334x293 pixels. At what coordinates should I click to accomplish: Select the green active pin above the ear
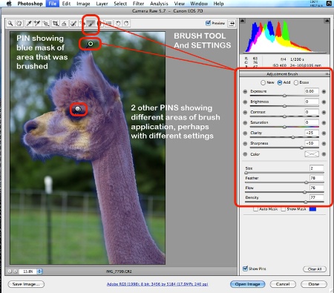click(x=91, y=44)
